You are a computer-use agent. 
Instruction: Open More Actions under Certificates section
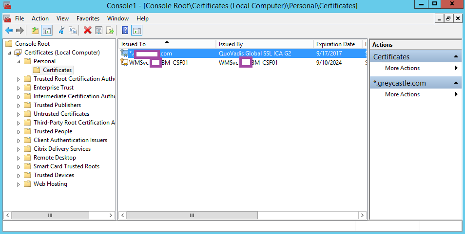click(x=416, y=68)
